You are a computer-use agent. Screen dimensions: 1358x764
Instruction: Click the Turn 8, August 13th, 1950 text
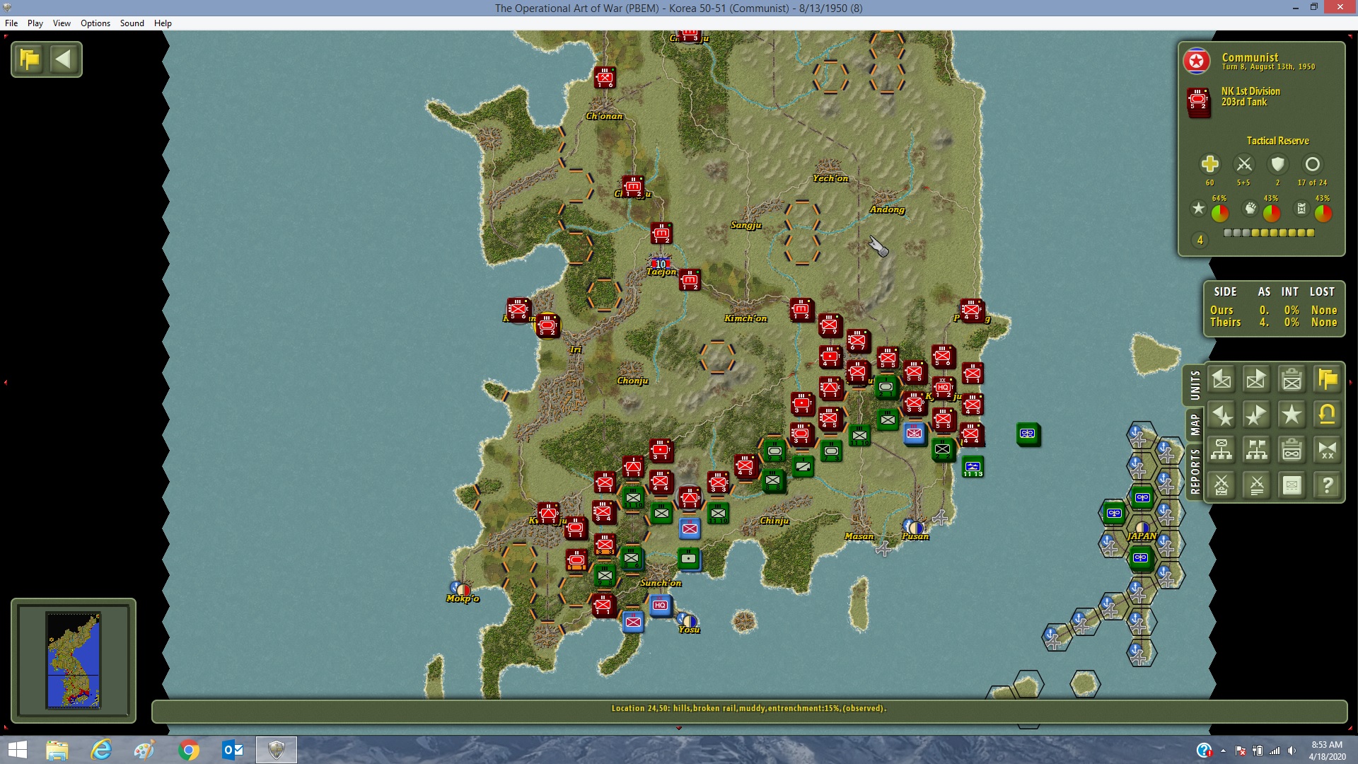point(1268,67)
